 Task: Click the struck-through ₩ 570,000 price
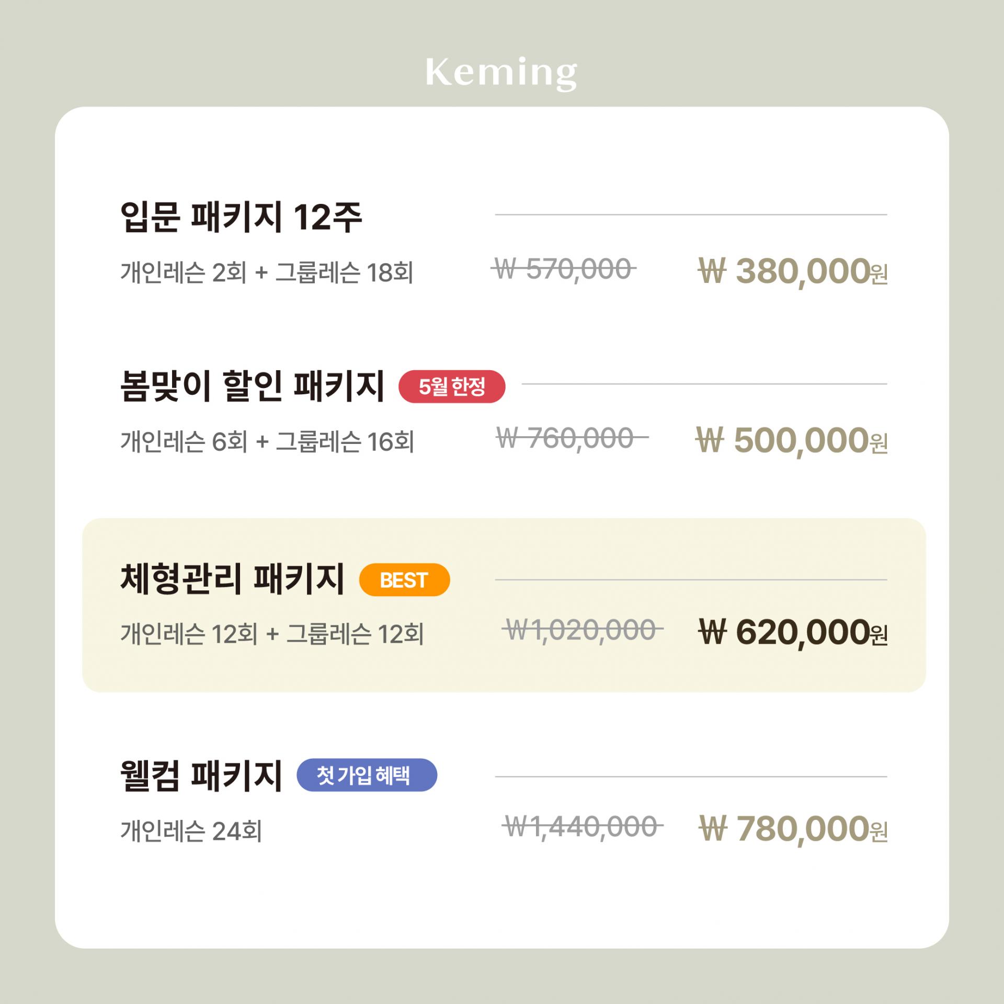(564, 270)
